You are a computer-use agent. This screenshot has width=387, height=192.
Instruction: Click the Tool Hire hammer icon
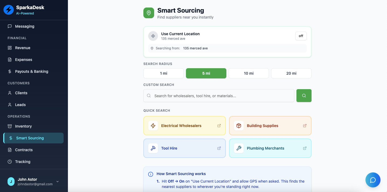pos(153,148)
